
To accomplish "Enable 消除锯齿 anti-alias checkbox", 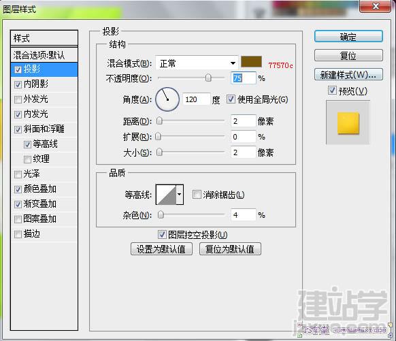I will pos(197,195).
